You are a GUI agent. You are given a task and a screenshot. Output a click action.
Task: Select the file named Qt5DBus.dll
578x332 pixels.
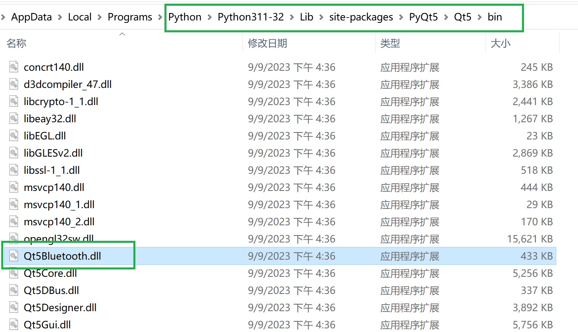[x=52, y=290]
